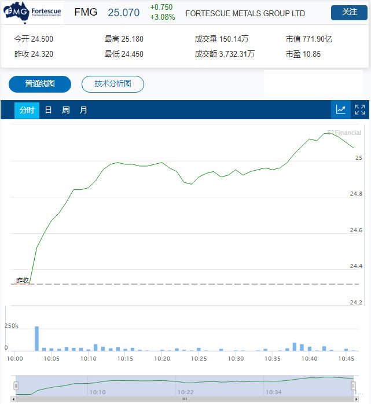Click the 今开 24.500 value
Image resolution: width=371 pixels, height=404 pixels.
[x=34, y=39]
